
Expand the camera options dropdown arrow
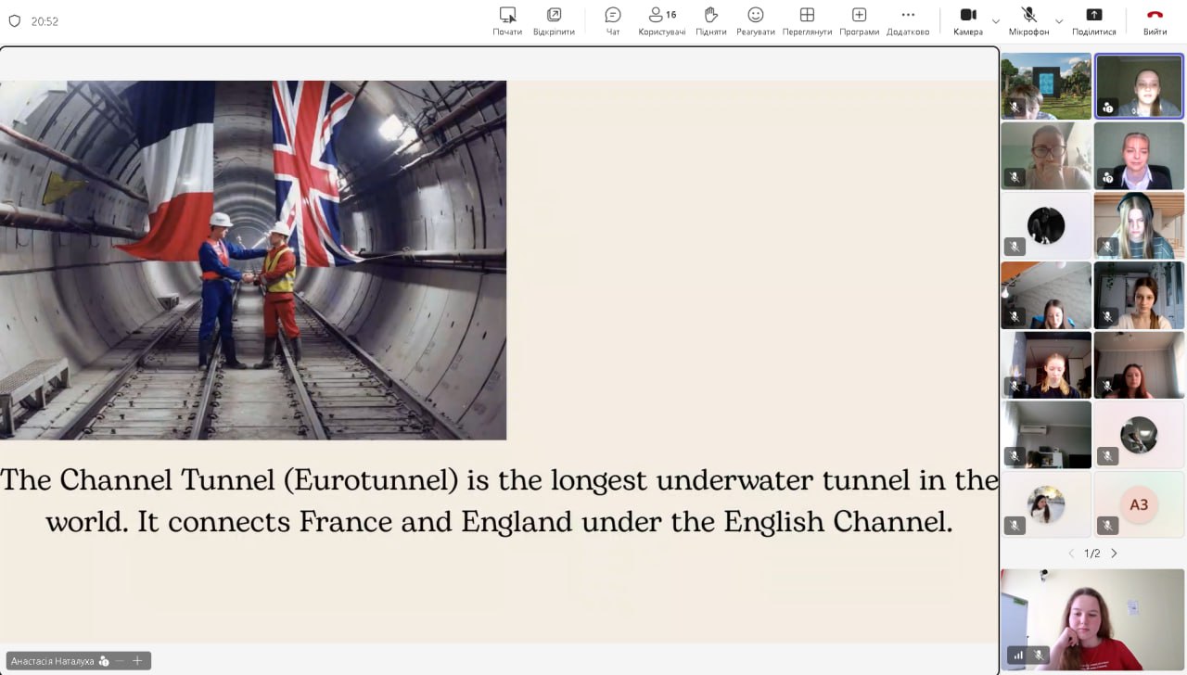(996, 21)
